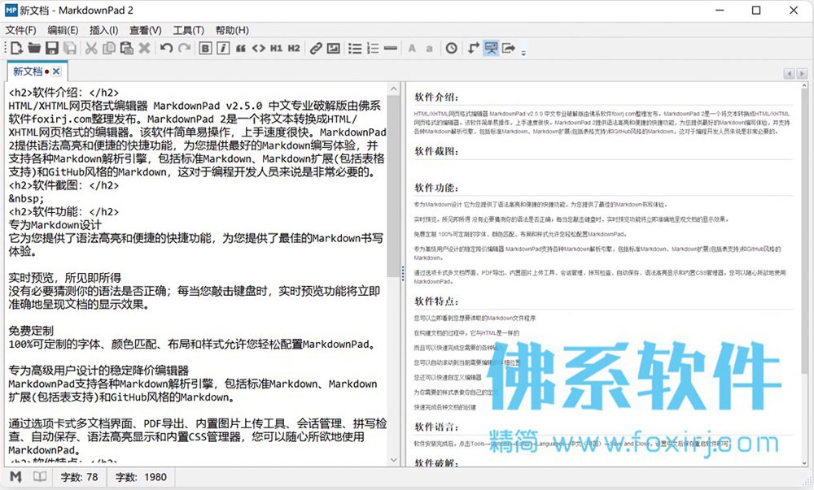Convert text to uppercase with the A icon
The image size is (814, 490).
coord(412,48)
